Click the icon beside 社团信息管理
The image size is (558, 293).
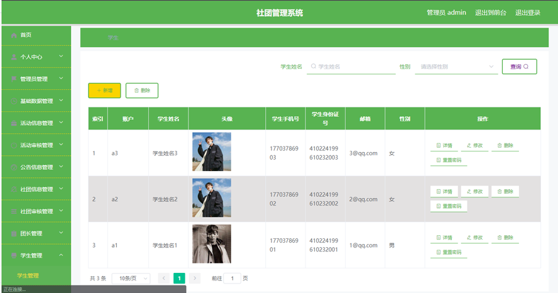click(x=14, y=189)
